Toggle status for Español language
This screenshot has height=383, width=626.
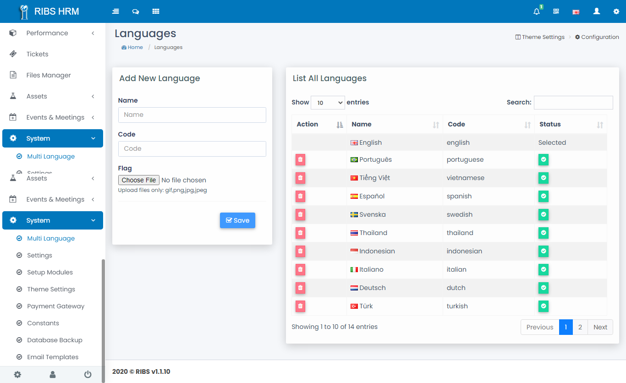pos(543,196)
